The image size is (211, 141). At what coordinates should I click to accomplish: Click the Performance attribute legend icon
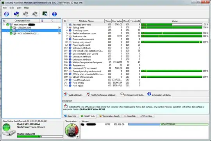click(x=122, y=94)
